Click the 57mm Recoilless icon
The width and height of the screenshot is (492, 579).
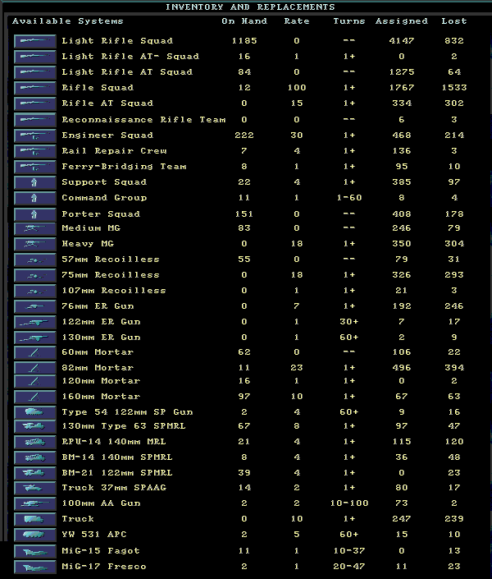tap(35, 260)
